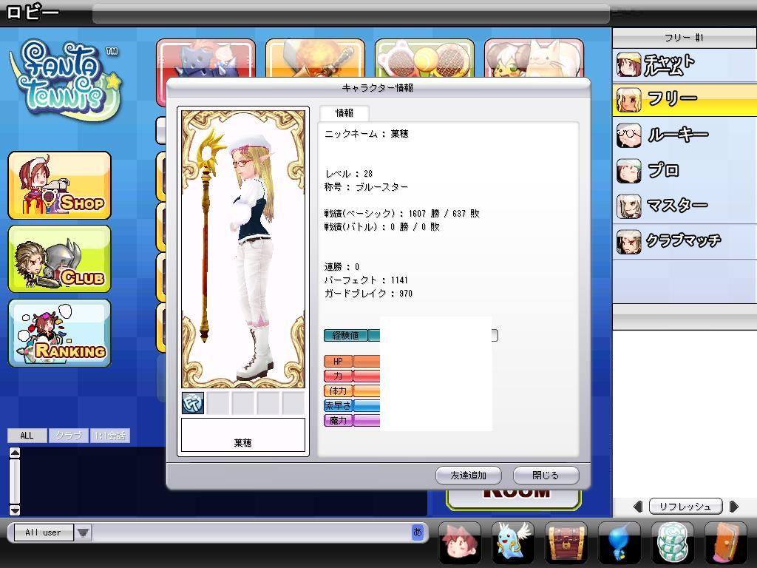Open the treasure chest inventory icon
Viewport: 757px width, 568px height.
[x=566, y=542]
